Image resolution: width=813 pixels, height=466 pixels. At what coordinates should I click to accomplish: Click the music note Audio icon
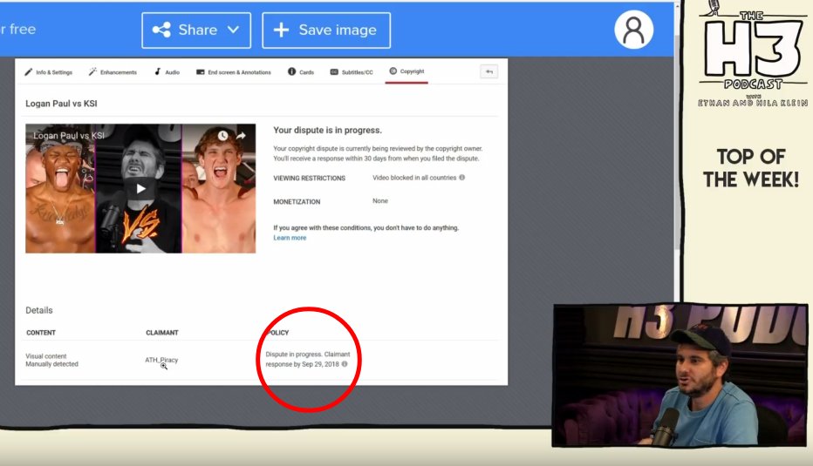[x=157, y=71]
